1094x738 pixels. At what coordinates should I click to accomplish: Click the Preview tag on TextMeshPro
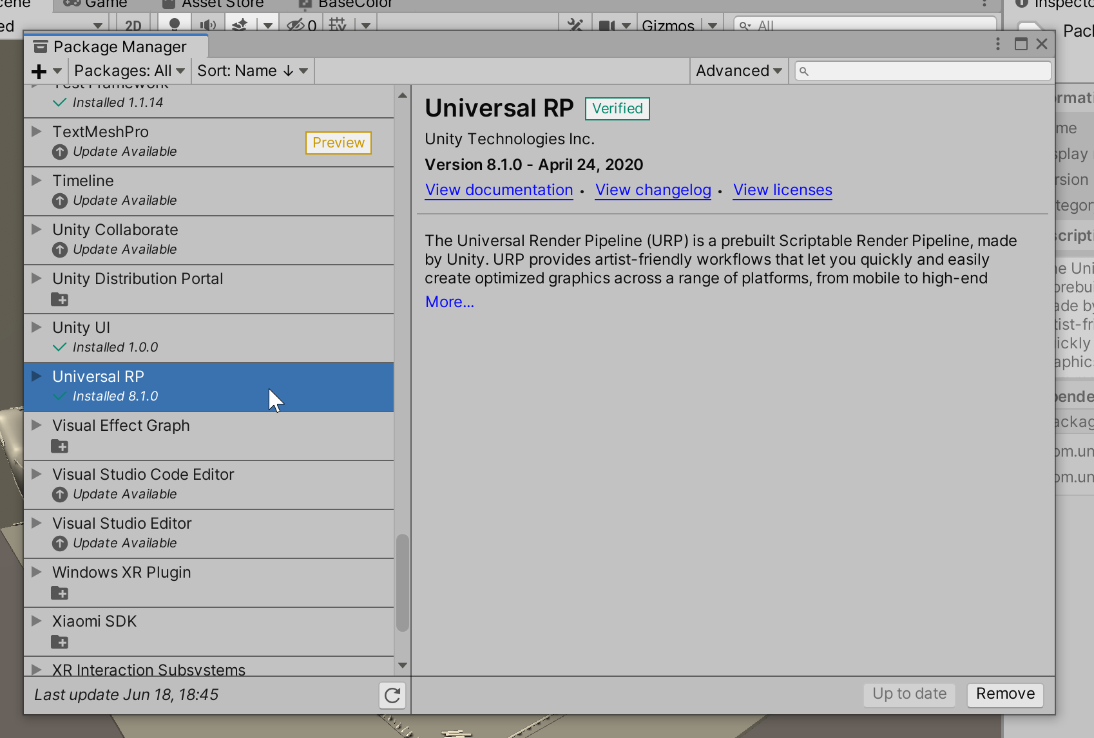coord(338,142)
